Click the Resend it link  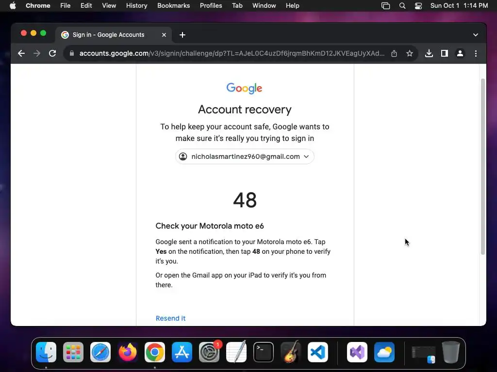coord(170,318)
